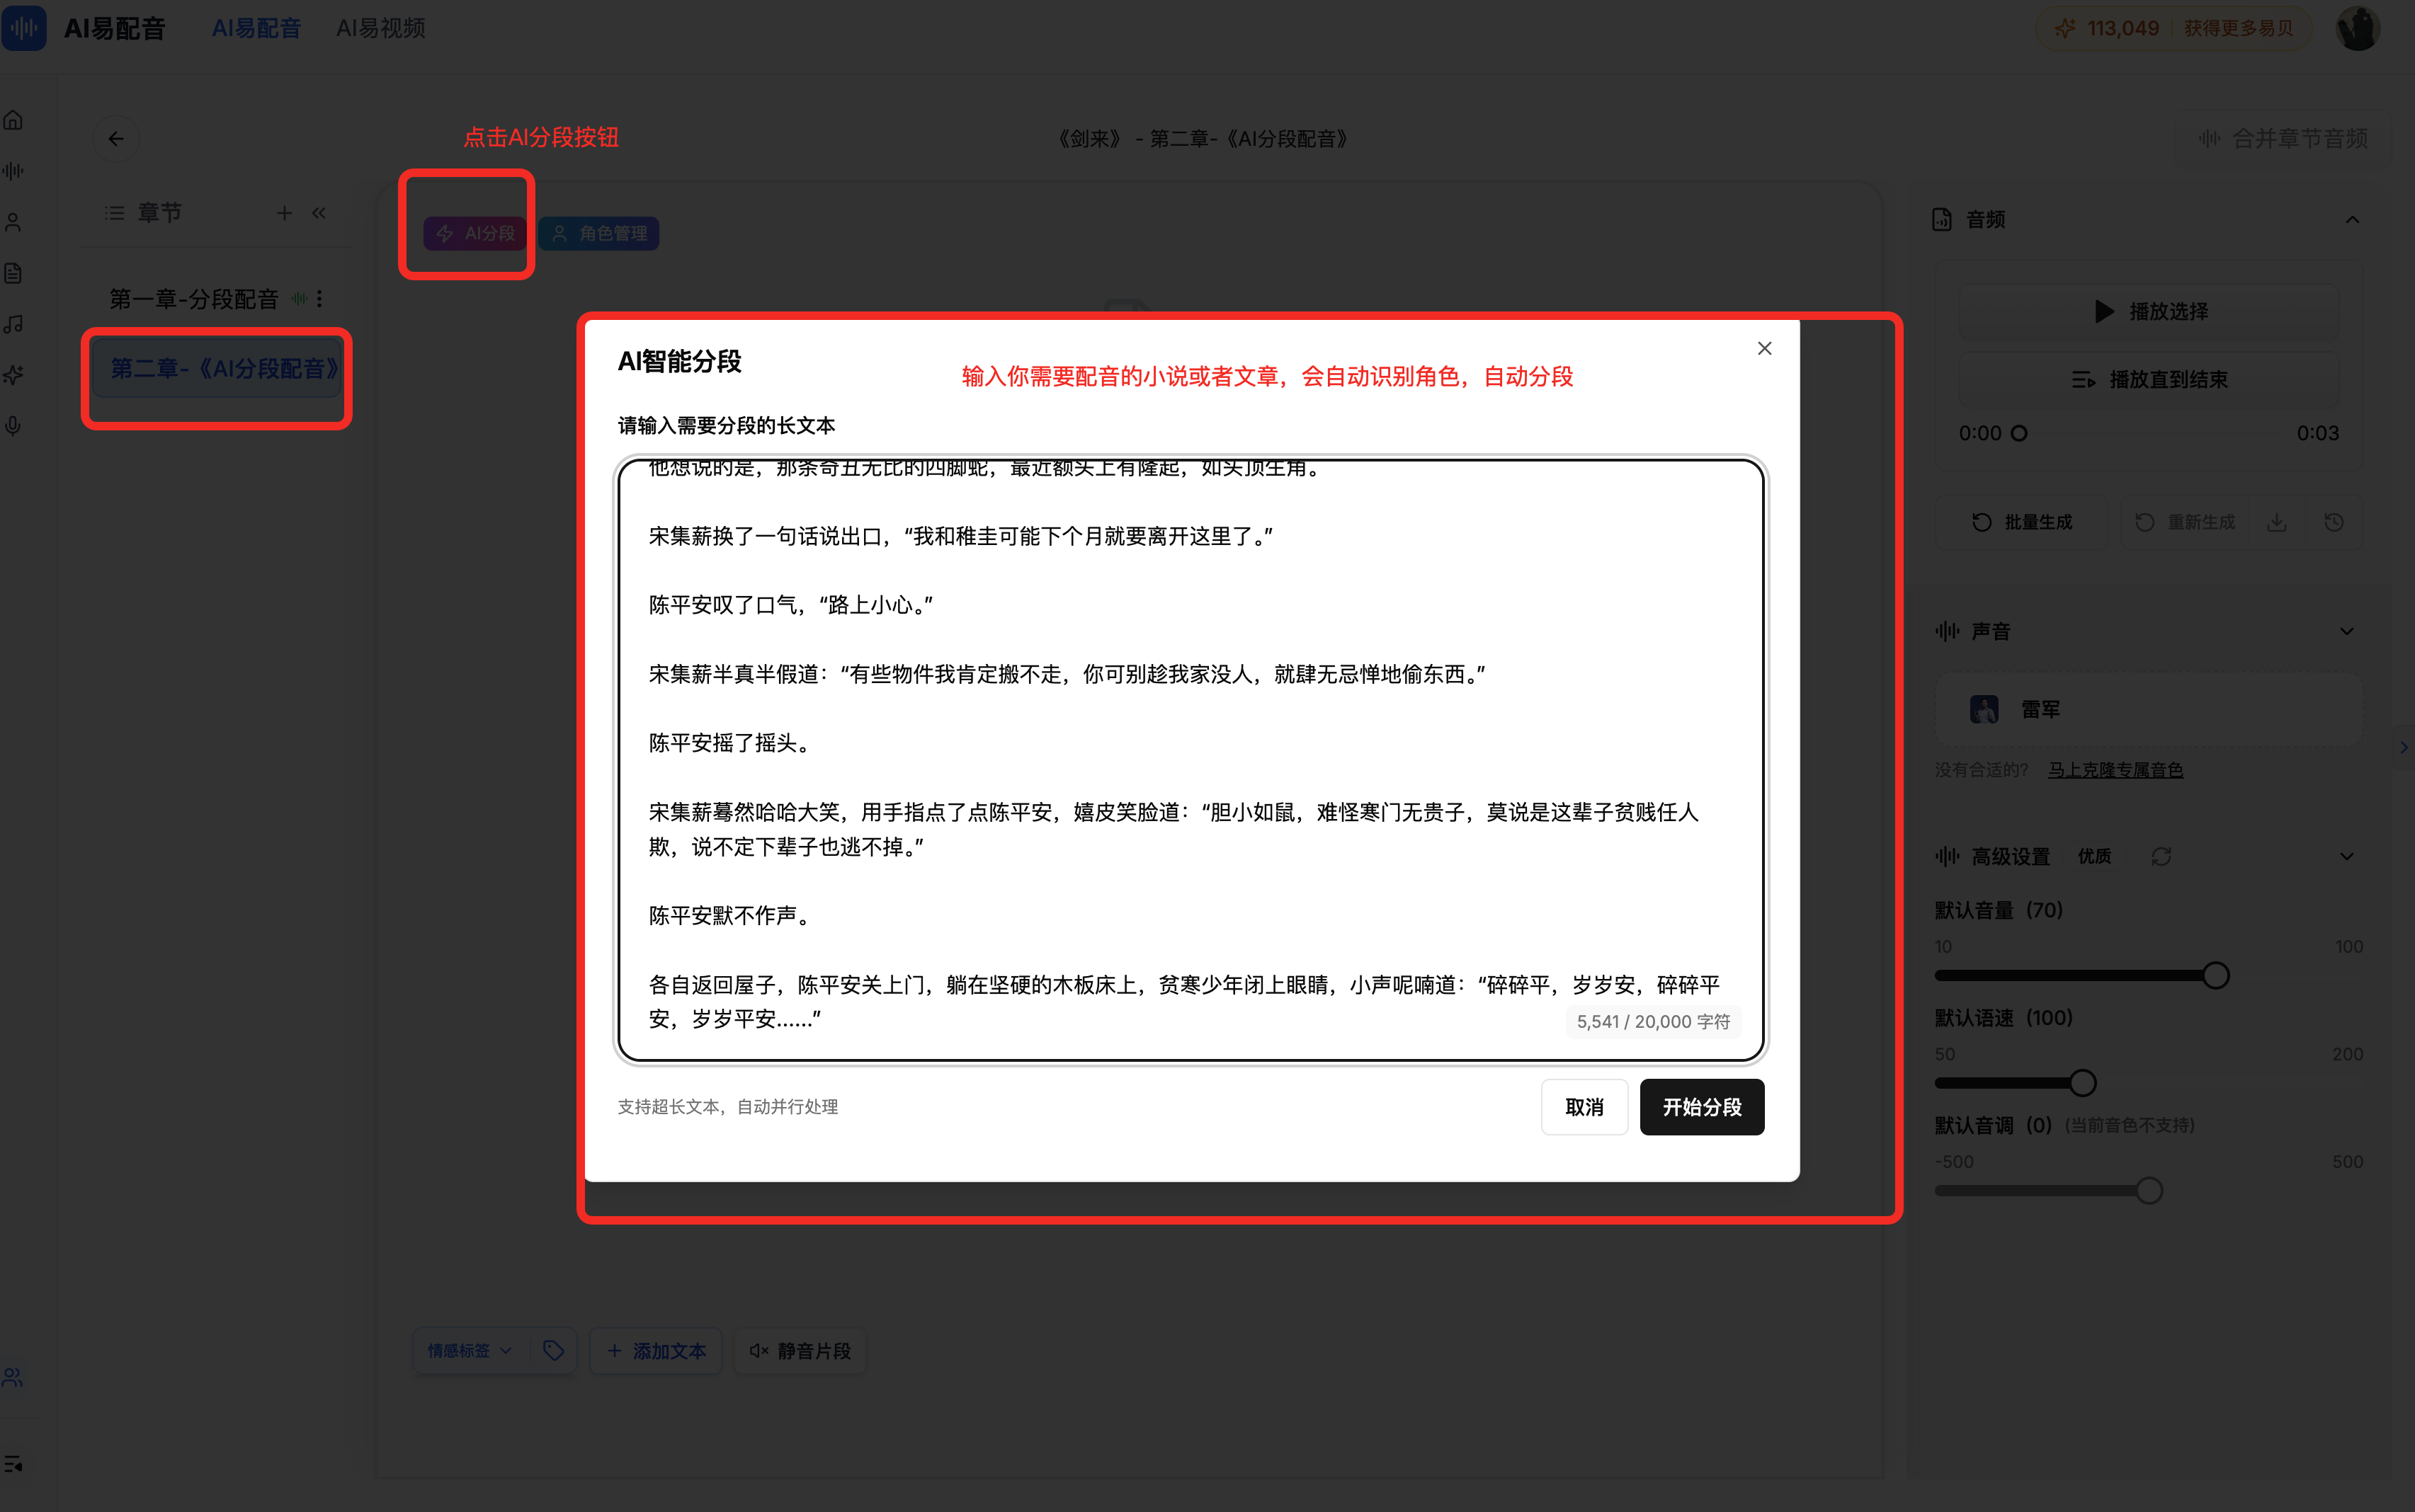2415x1512 pixels.
Task: Collapse the 音频 panel section
Action: click(x=2353, y=220)
